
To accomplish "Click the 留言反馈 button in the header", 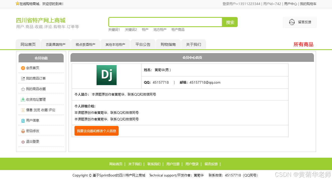I will tap(300, 22).
